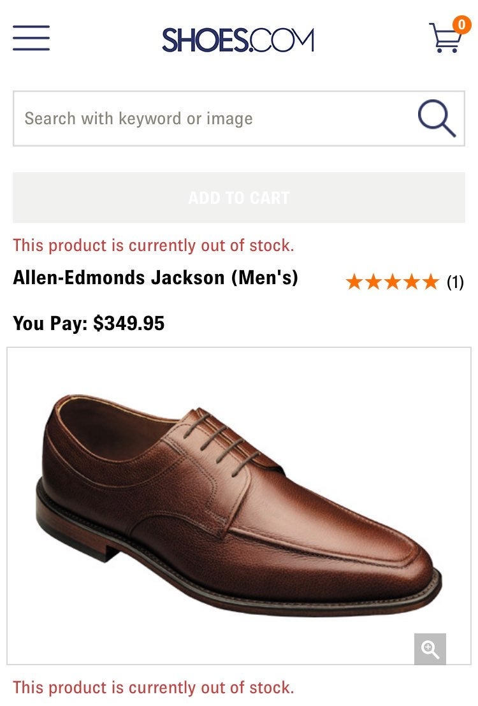
Task: Tap the zoom-in icon on the shoe image
Action: (x=430, y=649)
